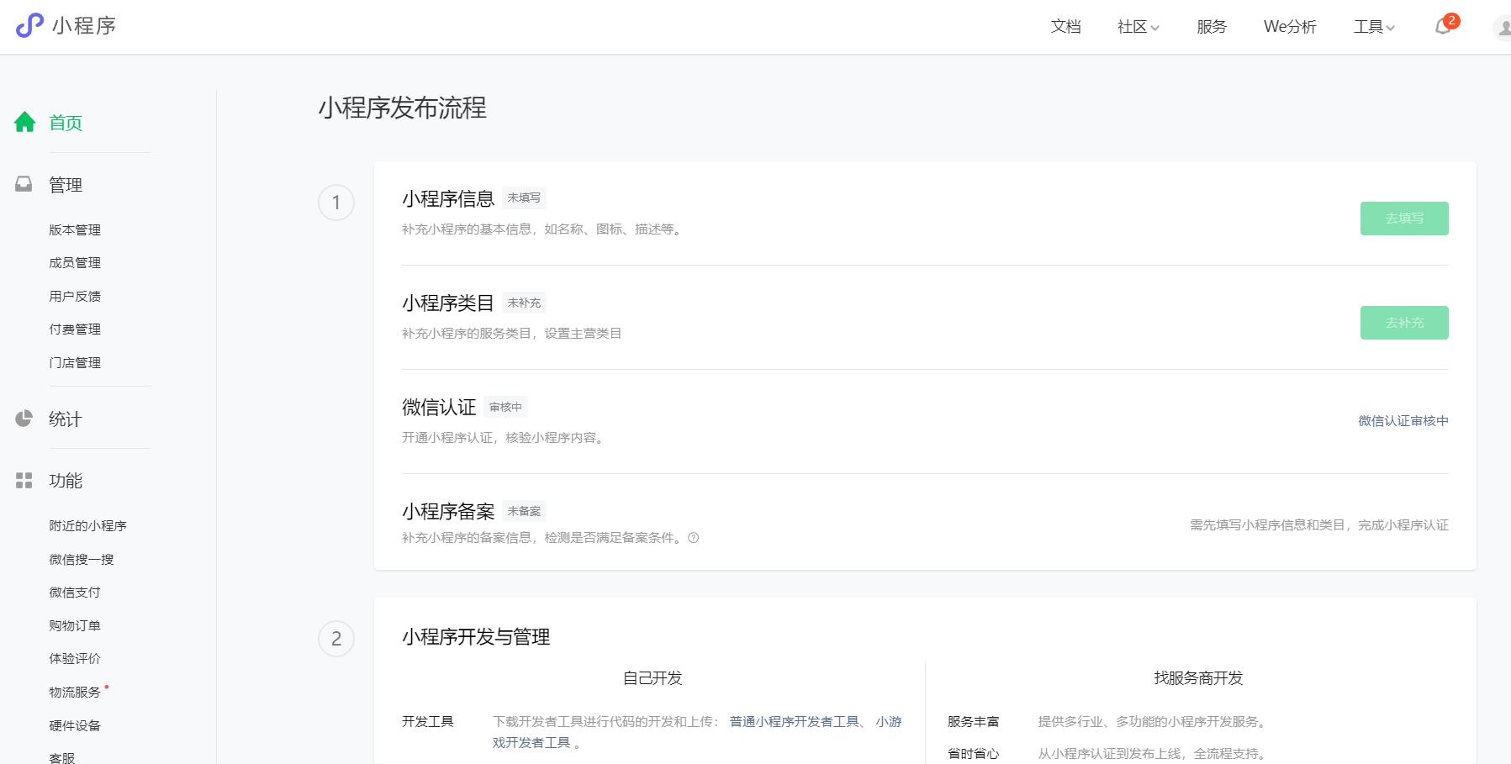Select 版本管理 in the sidebar
The image size is (1511, 764).
75,229
